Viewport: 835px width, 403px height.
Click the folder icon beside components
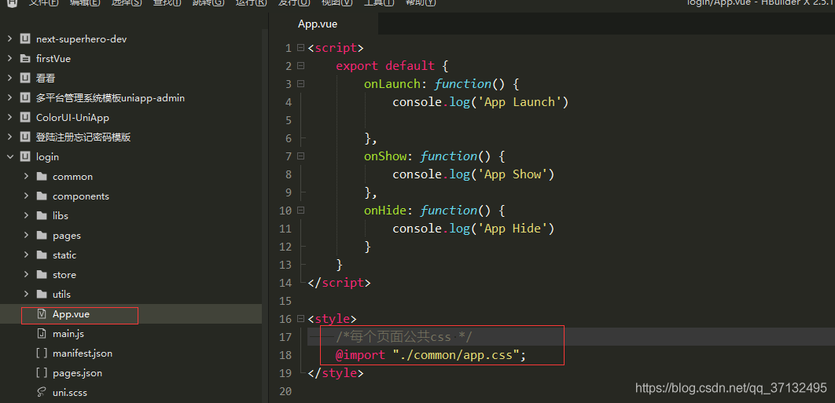coord(42,196)
